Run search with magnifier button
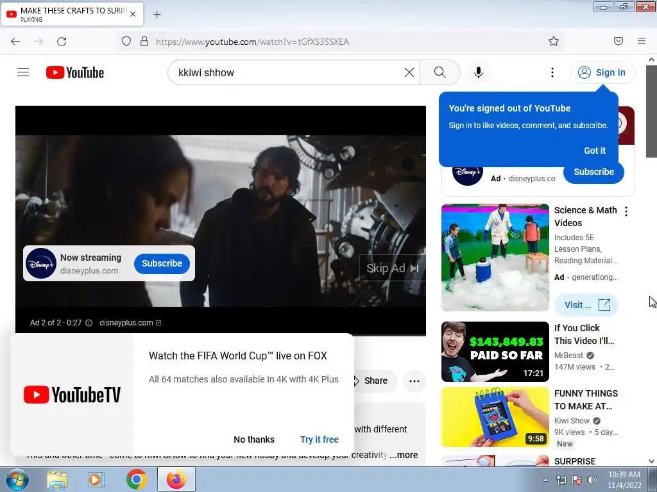This screenshot has width=657, height=492. [440, 72]
